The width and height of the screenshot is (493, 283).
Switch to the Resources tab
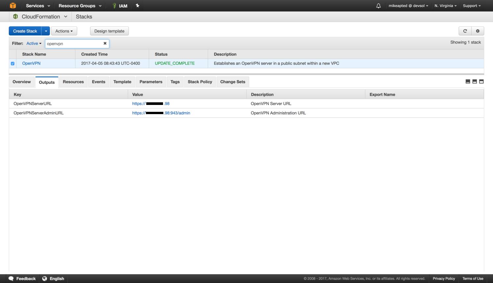point(73,82)
